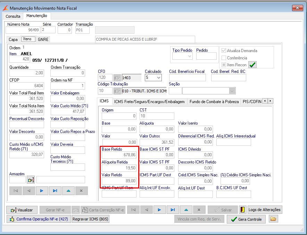Image resolution: width=307 pixels, height=235 pixels.
Task: Click the Valor Retido field
Action: [x=119, y=181]
